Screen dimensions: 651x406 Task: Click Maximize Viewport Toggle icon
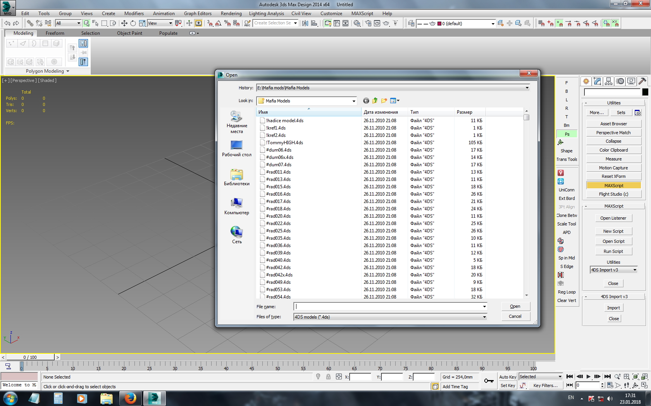644,385
